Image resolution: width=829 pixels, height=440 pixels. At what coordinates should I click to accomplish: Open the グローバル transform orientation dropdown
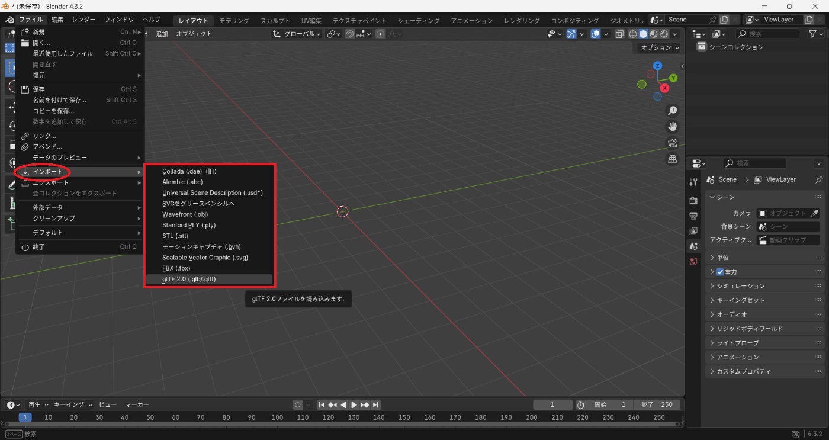(x=296, y=34)
